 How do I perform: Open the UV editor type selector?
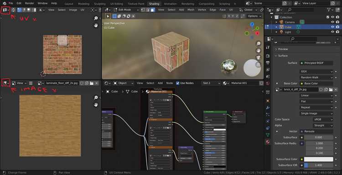tap(5, 10)
